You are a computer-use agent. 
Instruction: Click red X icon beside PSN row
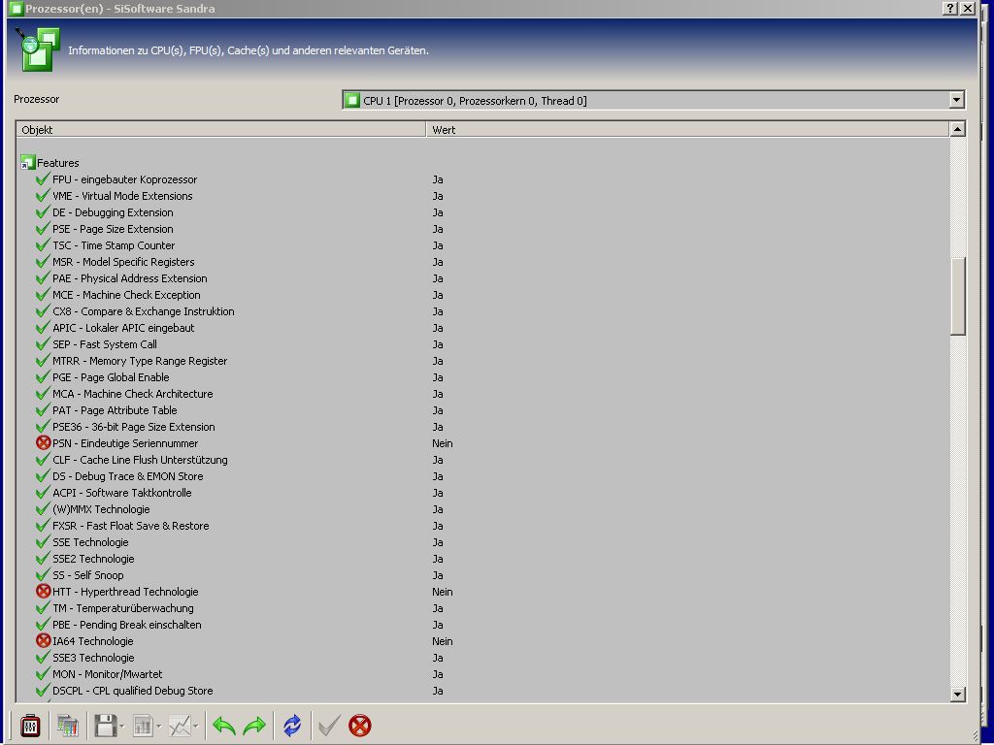pos(43,442)
